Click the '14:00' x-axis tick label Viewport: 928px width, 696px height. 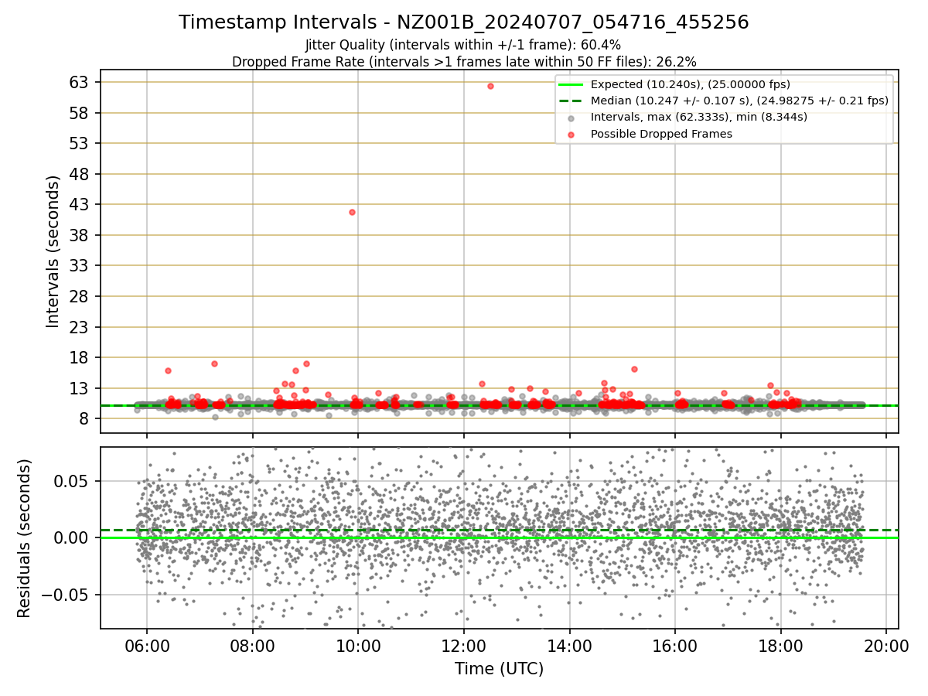(x=569, y=644)
